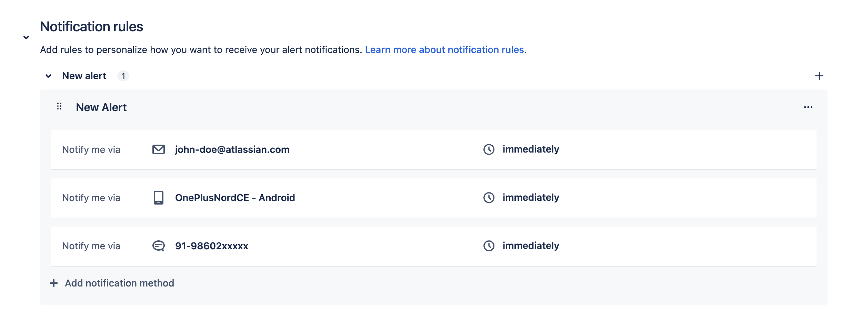The height and width of the screenshot is (323, 851).
Task: Collapse the New alert group chevron
Action: pos(48,76)
